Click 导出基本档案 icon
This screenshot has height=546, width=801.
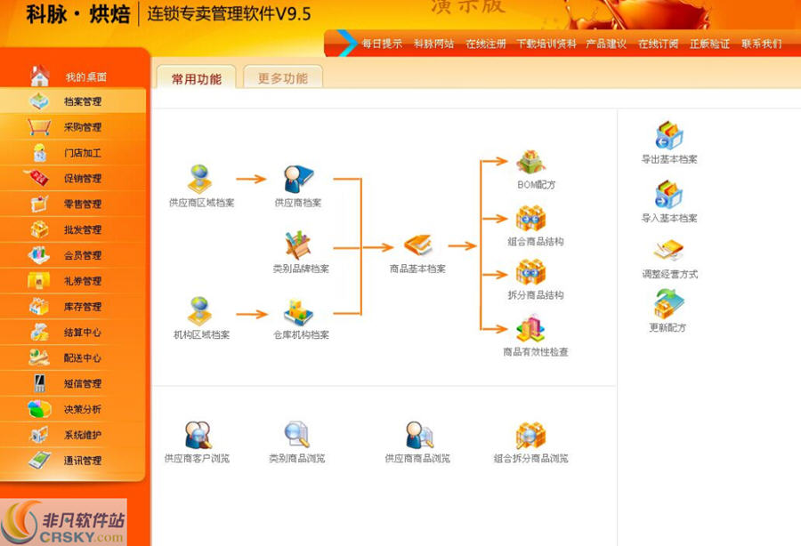669,136
